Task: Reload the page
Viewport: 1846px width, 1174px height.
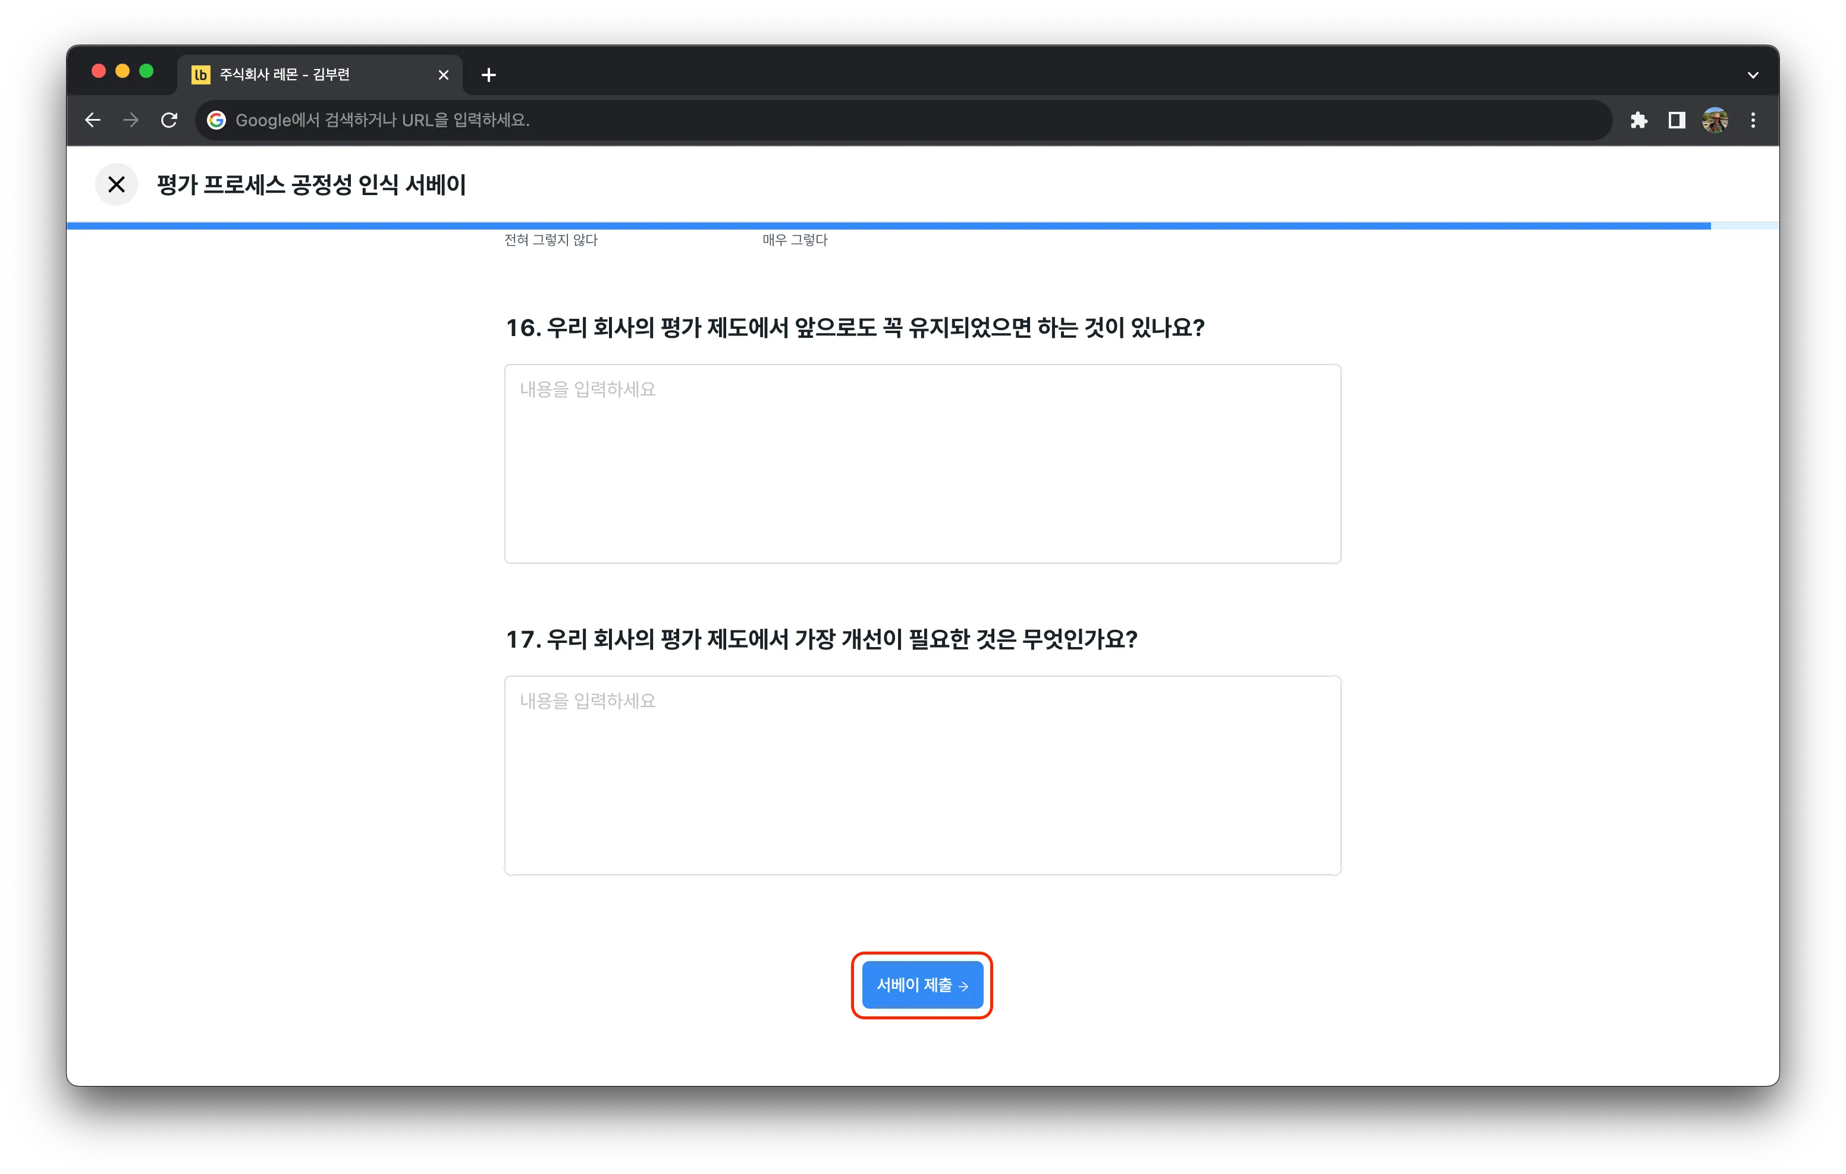Action: (169, 120)
